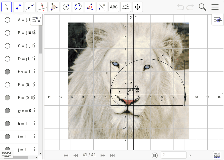224x160 pixels.
Task: Select the entry g: x = 0
Action: pyautogui.click(x=24, y=111)
